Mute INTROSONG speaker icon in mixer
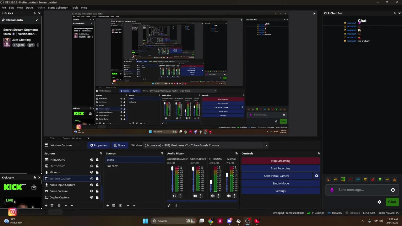 [x=213, y=196]
